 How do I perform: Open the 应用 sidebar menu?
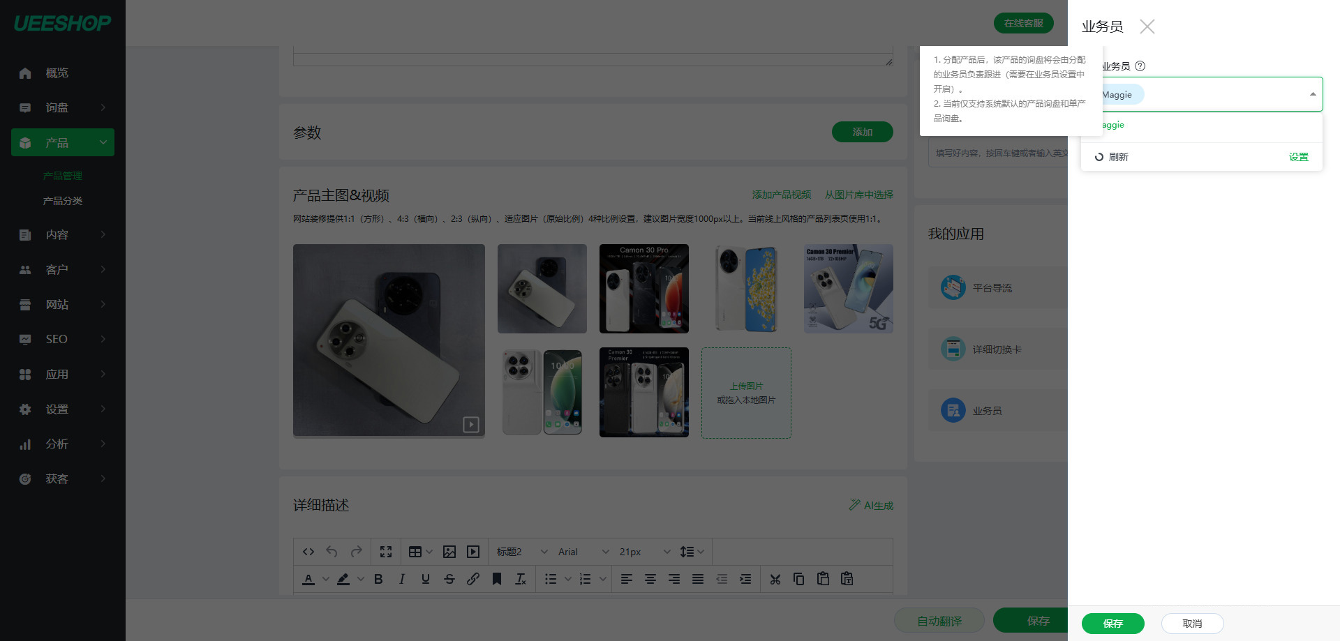[x=63, y=375]
